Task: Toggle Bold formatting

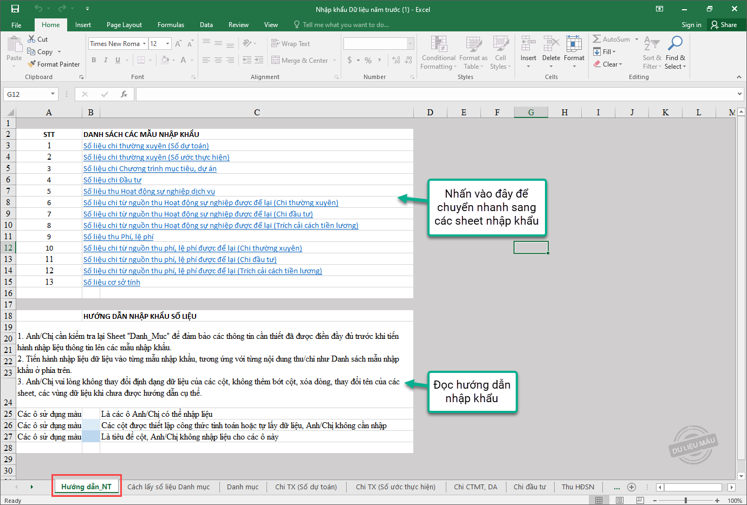Action: [x=94, y=60]
